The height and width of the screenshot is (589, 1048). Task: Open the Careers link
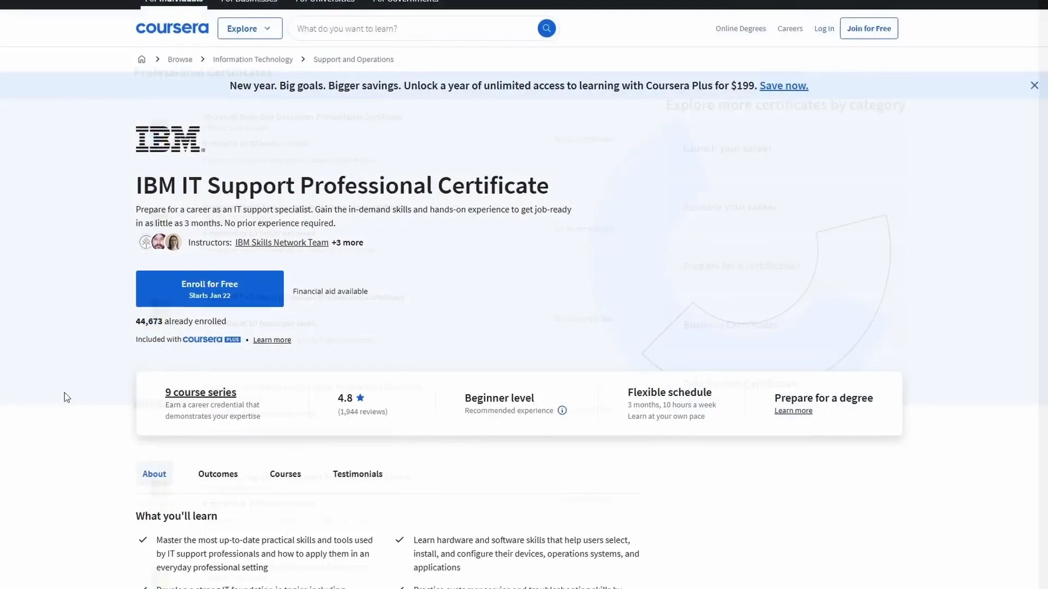[790, 28]
